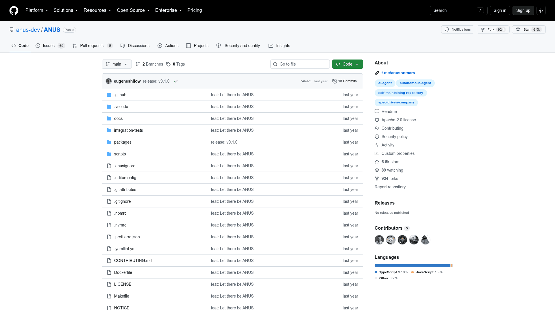Click the self-maintaining-repository topic tag

click(x=401, y=93)
